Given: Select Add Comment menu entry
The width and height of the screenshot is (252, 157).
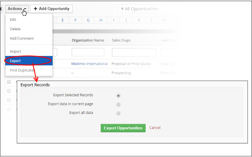Looking at the screenshot, I should coord(22,38).
